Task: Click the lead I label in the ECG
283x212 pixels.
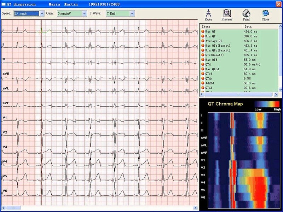Action: click(3, 30)
